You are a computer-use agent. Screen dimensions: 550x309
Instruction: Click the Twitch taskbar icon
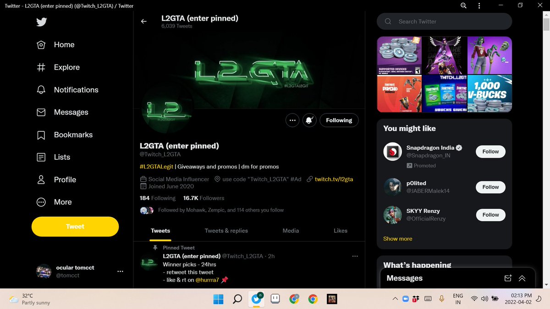click(275, 299)
